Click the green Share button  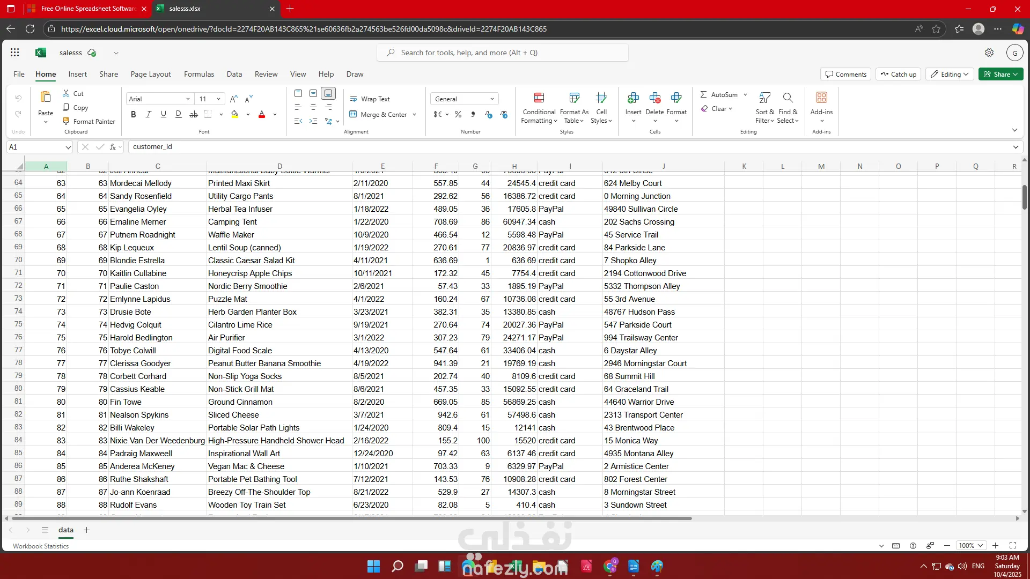coord(1000,74)
